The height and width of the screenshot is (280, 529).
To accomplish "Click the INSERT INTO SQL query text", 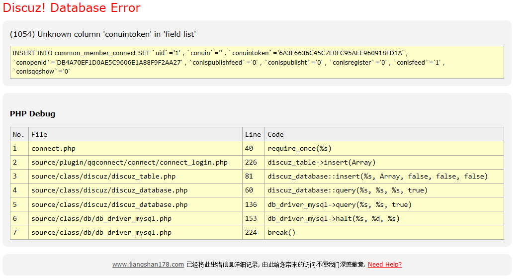I will coord(257,62).
